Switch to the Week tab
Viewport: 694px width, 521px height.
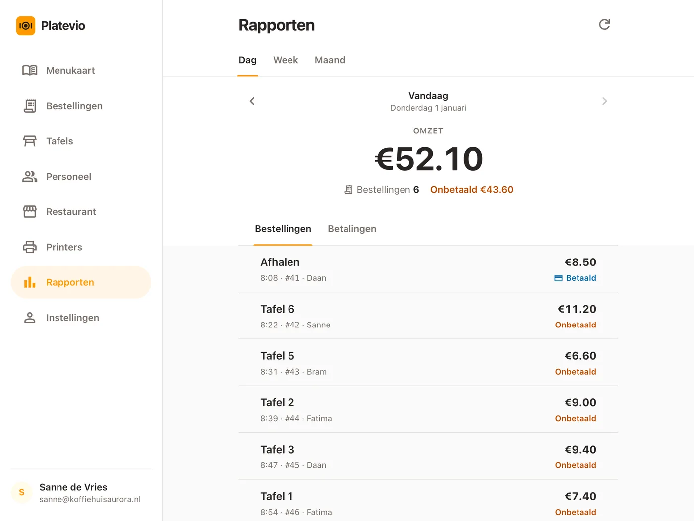(286, 60)
